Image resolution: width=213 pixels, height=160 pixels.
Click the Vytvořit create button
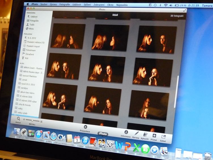pos(145,134)
